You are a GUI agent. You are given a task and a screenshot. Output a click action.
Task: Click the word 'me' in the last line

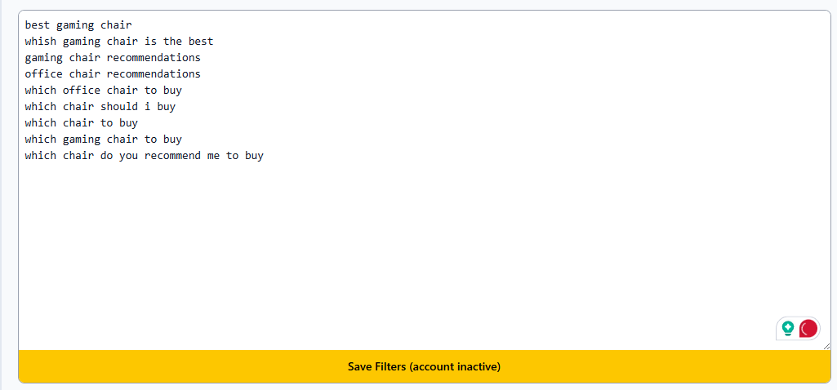pos(213,156)
